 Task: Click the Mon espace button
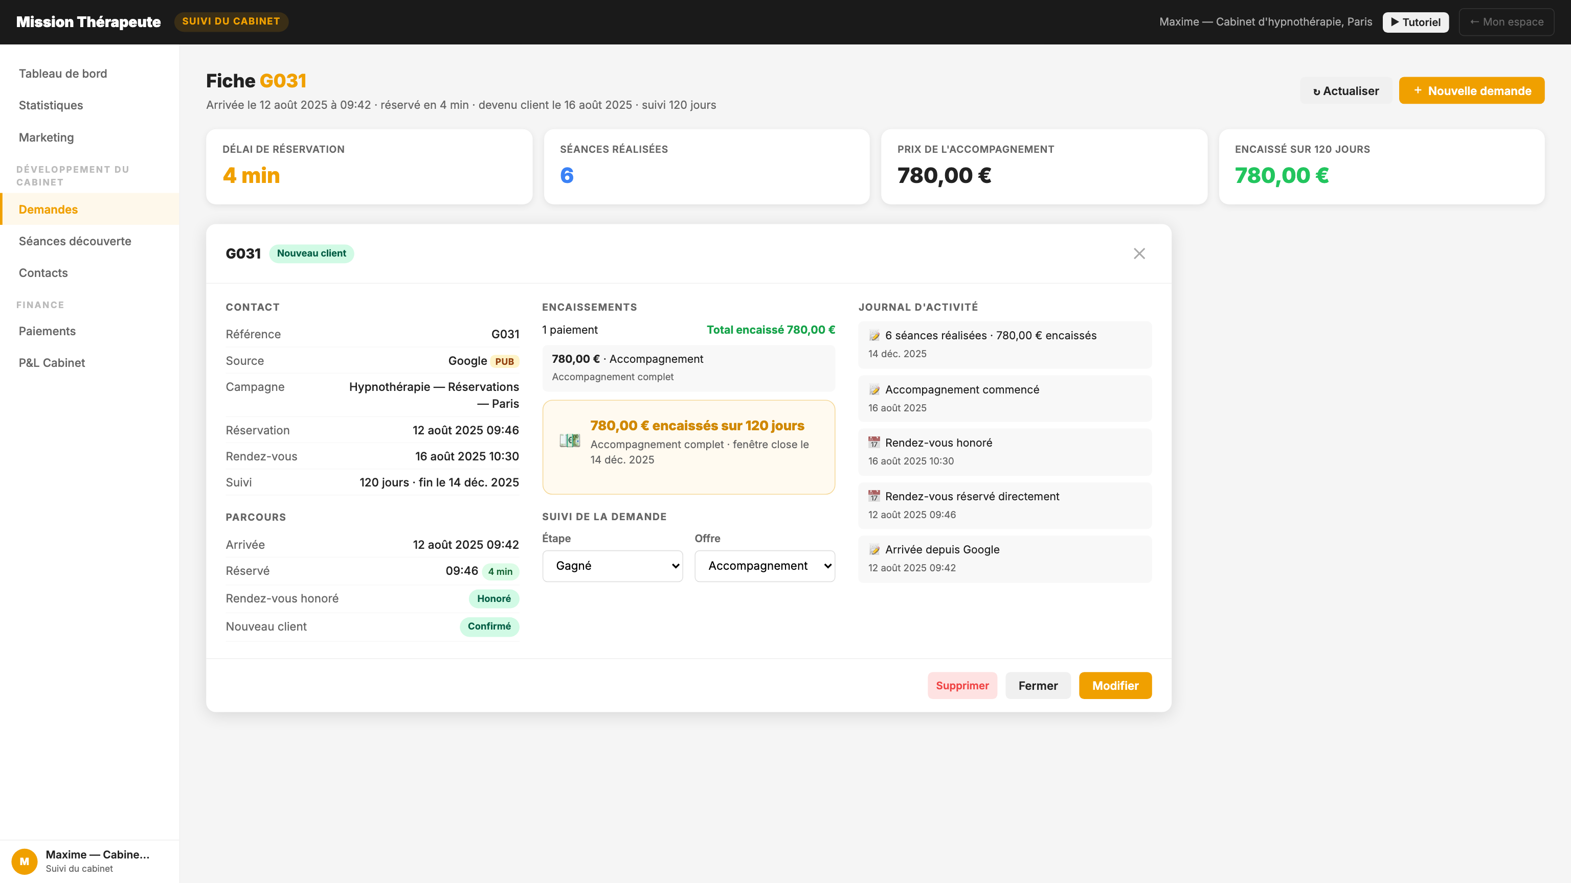1507,22
